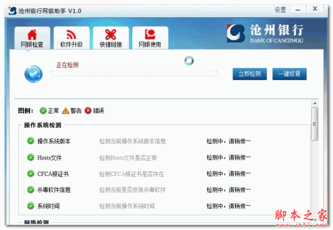The height and width of the screenshot is (230, 333).
Task: Select the 网银使用 tab
Action: pos(150,38)
